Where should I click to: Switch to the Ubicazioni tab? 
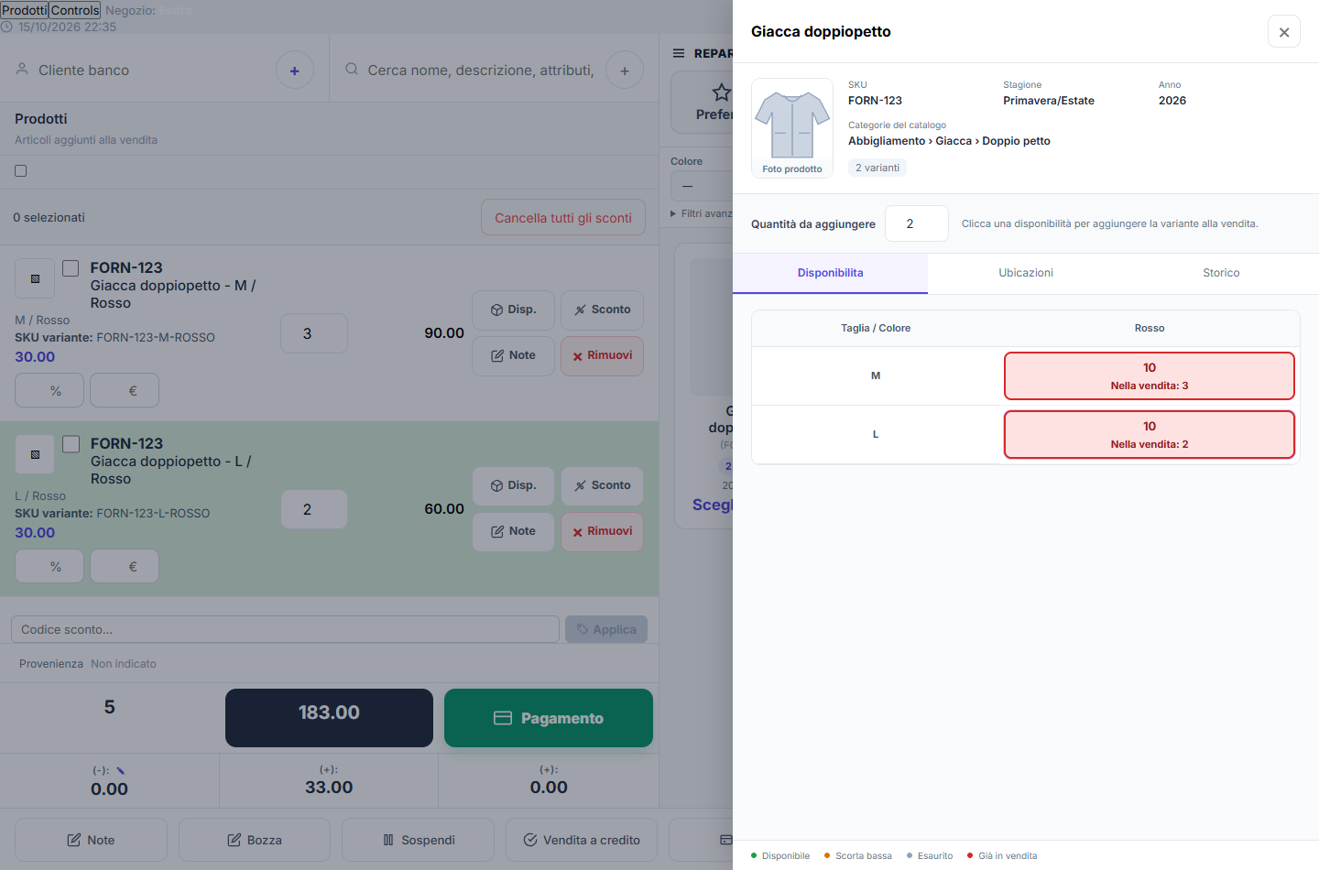(x=1026, y=273)
